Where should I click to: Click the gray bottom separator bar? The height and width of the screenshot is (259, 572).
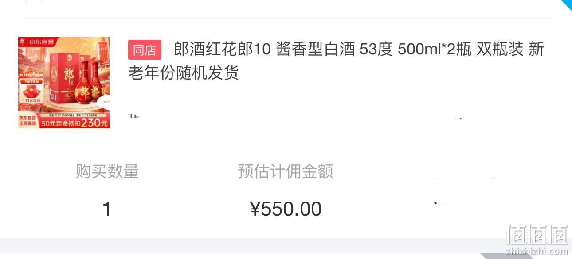[286, 245]
